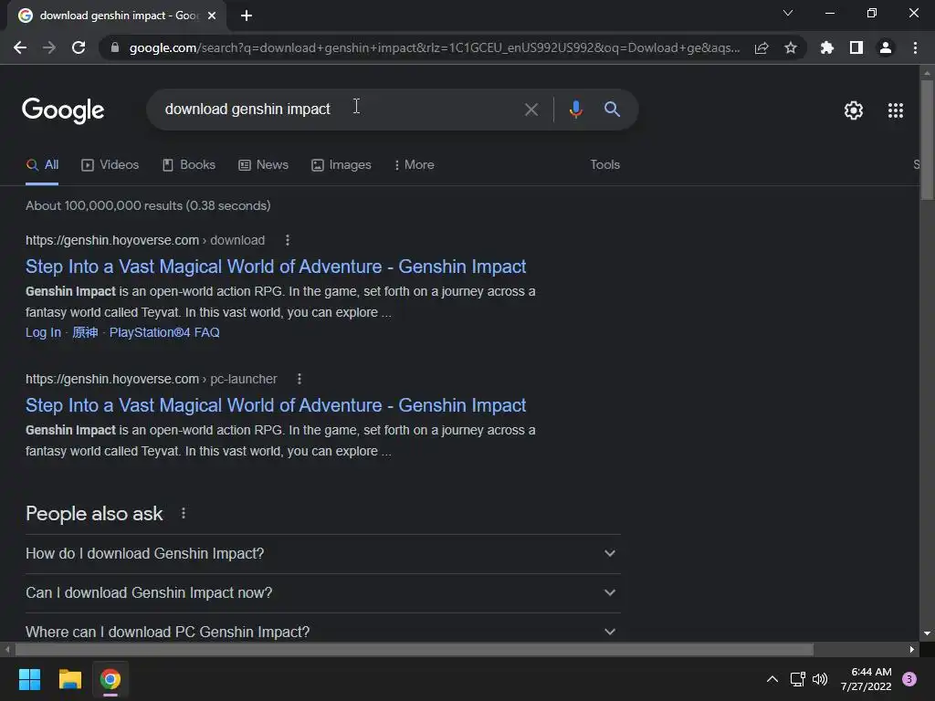Image resolution: width=935 pixels, height=701 pixels.
Task: Expand 'Where can I download PC Genshin Impact?'
Action: 322,632
